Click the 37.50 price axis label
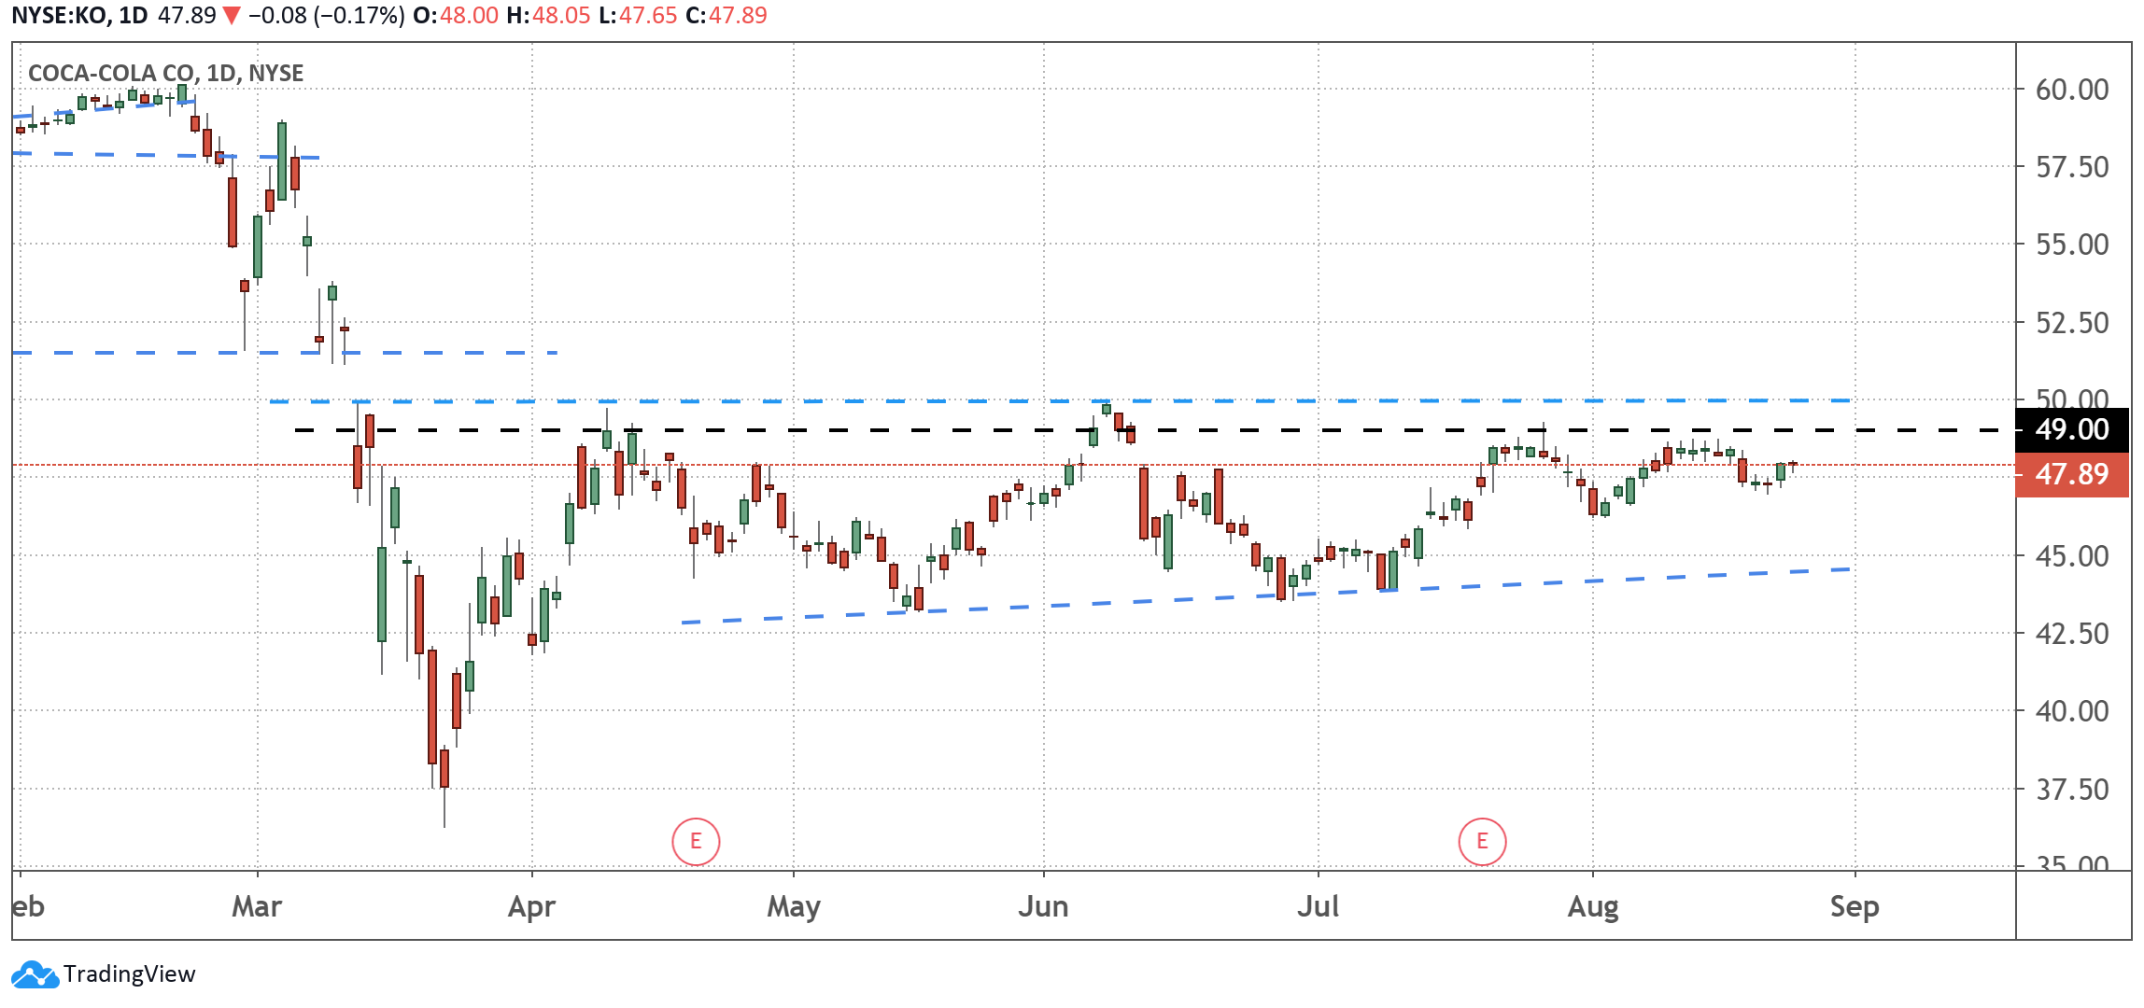 [2072, 790]
